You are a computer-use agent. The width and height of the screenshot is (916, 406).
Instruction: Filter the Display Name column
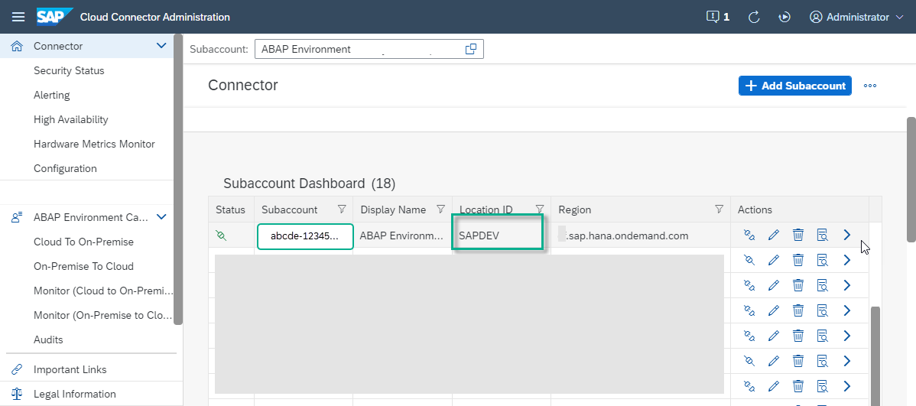pyautogui.click(x=441, y=209)
